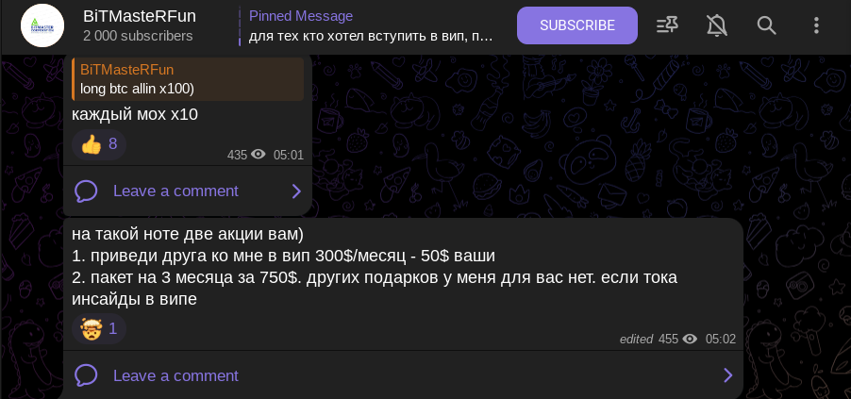Toggle the exploding head emoji reaction
The image size is (851, 399).
tap(99, 329)
